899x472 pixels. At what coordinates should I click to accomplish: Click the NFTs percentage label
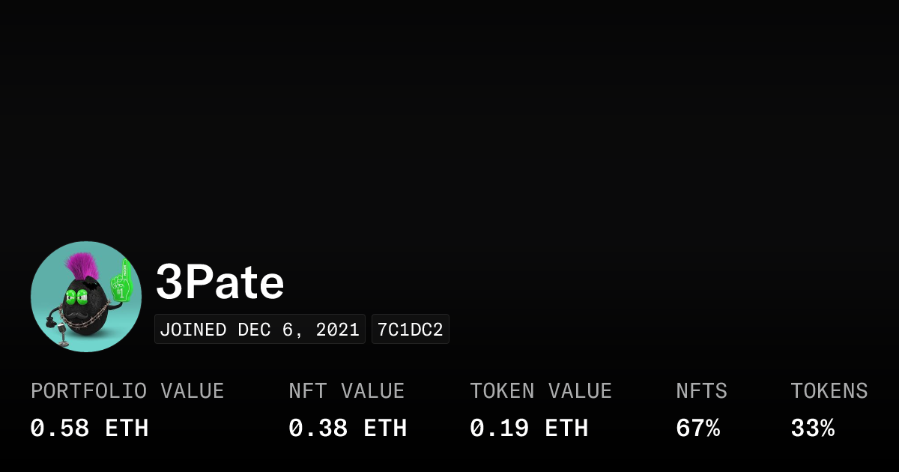[x=701, y=391]
